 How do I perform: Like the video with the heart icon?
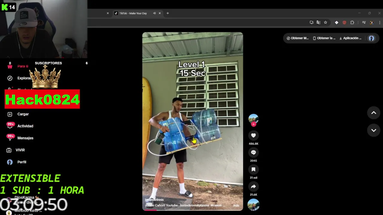point(253,136)
